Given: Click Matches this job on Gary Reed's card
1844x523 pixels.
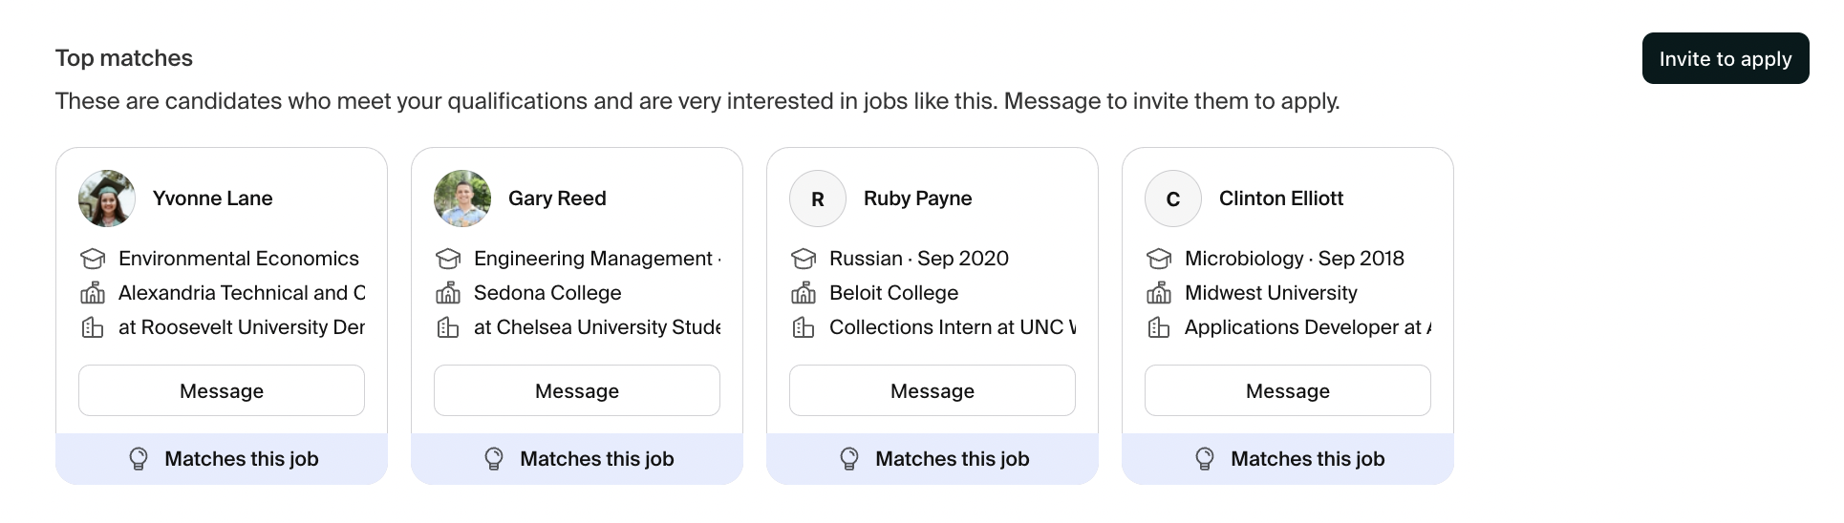Looking at the screenshot, I should (597, 459).
